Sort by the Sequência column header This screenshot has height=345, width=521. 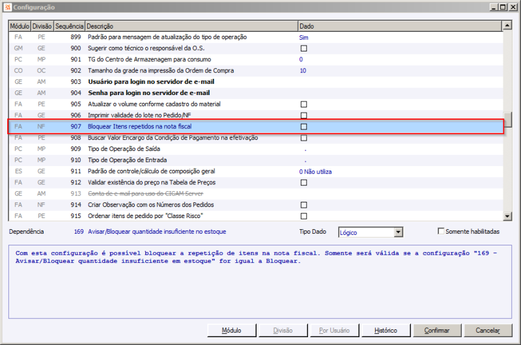click(69, 26)
